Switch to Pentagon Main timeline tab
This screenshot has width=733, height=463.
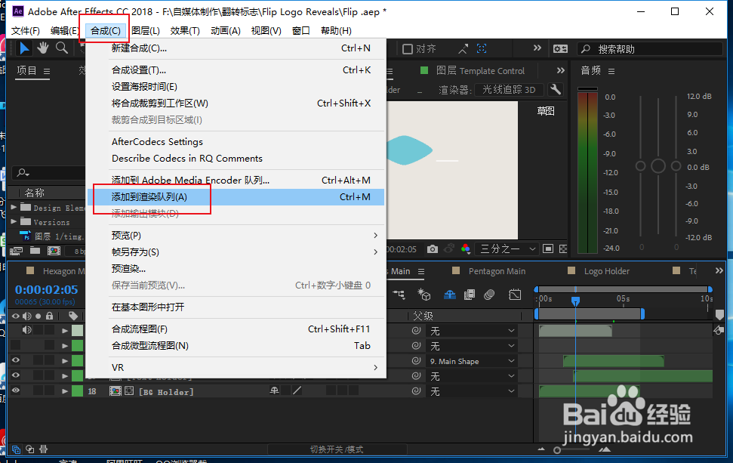coord(497,271)
